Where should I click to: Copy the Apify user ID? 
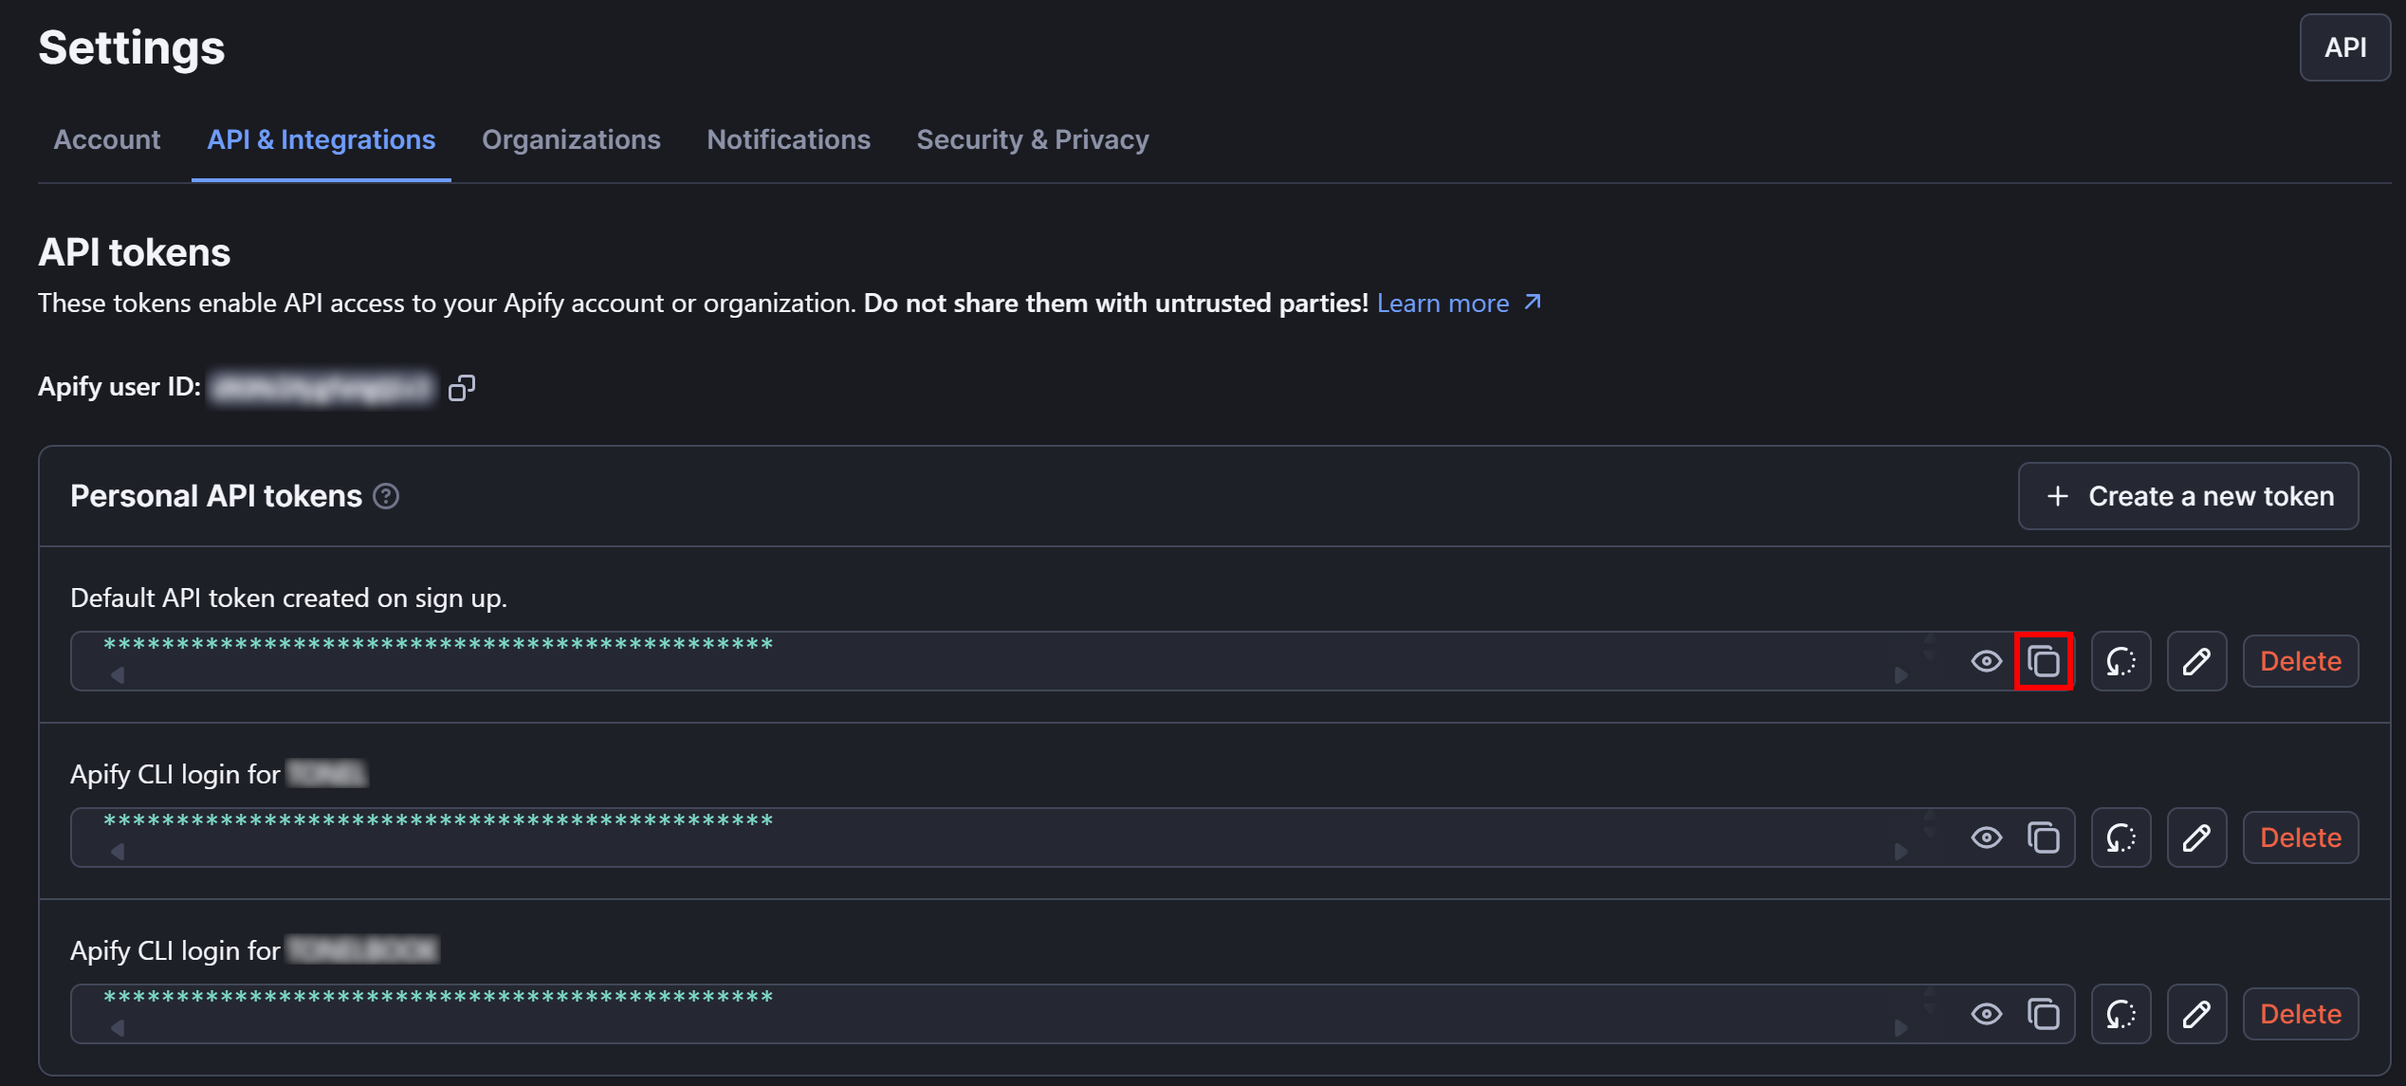[462, 386]
